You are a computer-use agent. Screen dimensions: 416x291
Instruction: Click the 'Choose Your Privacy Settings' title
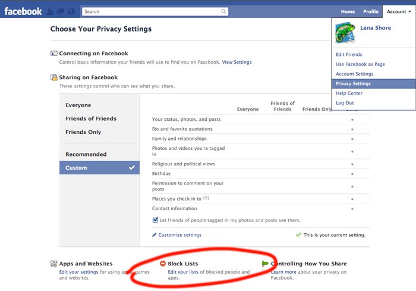101,29
